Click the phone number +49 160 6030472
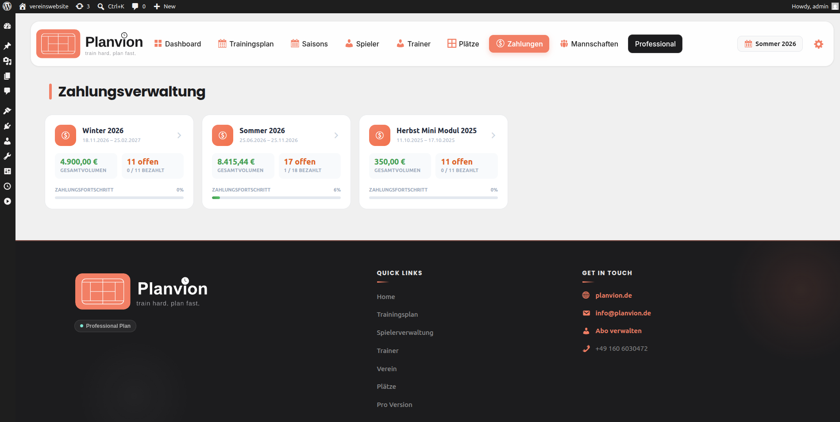Image resolution: width=840 pixels, height=422 pixels. [621, 349]
